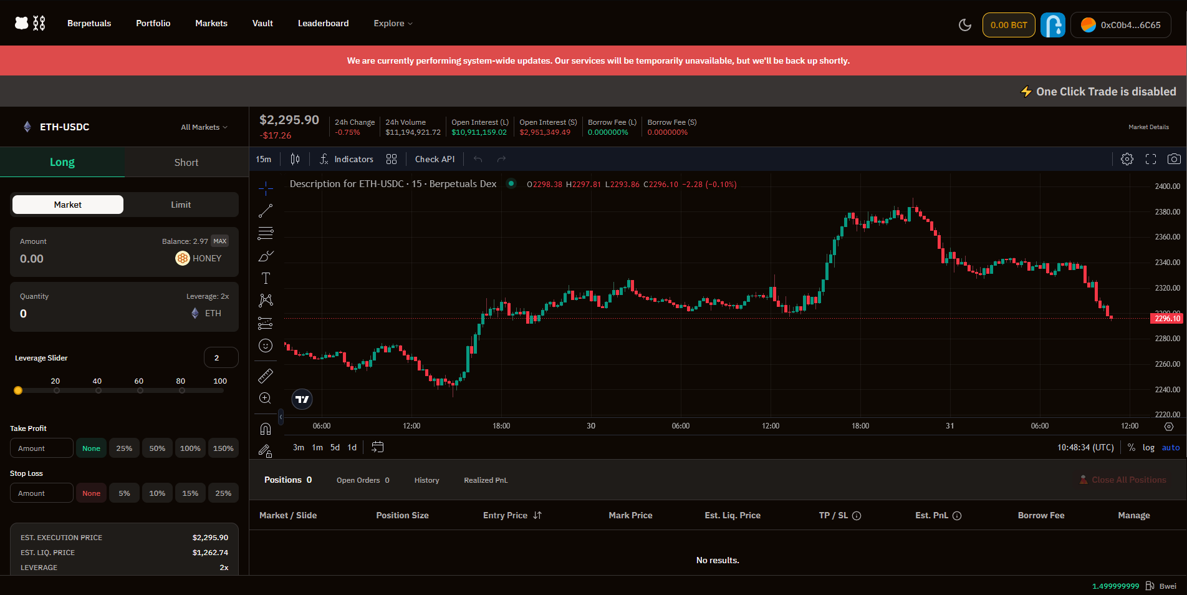Image resolution: width=1187 pixels, height=595 pixels.
Task: Click the candlestick chart style icon
Action: click(x=295, y=159)
